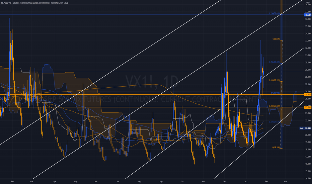Click the 22.000 price axis value
The height and width of the screenshot is (184, 312).
click(308, 120)
